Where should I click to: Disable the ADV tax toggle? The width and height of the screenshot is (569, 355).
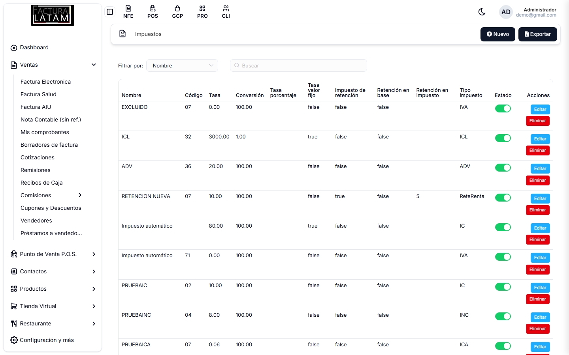503,168
